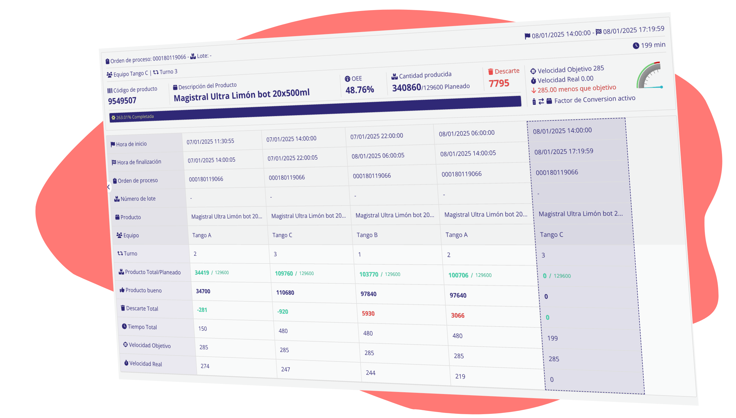Click Descarte Total value 5930
The height and width of the screenshot is (418, 736).
click(x=368, y=313)
